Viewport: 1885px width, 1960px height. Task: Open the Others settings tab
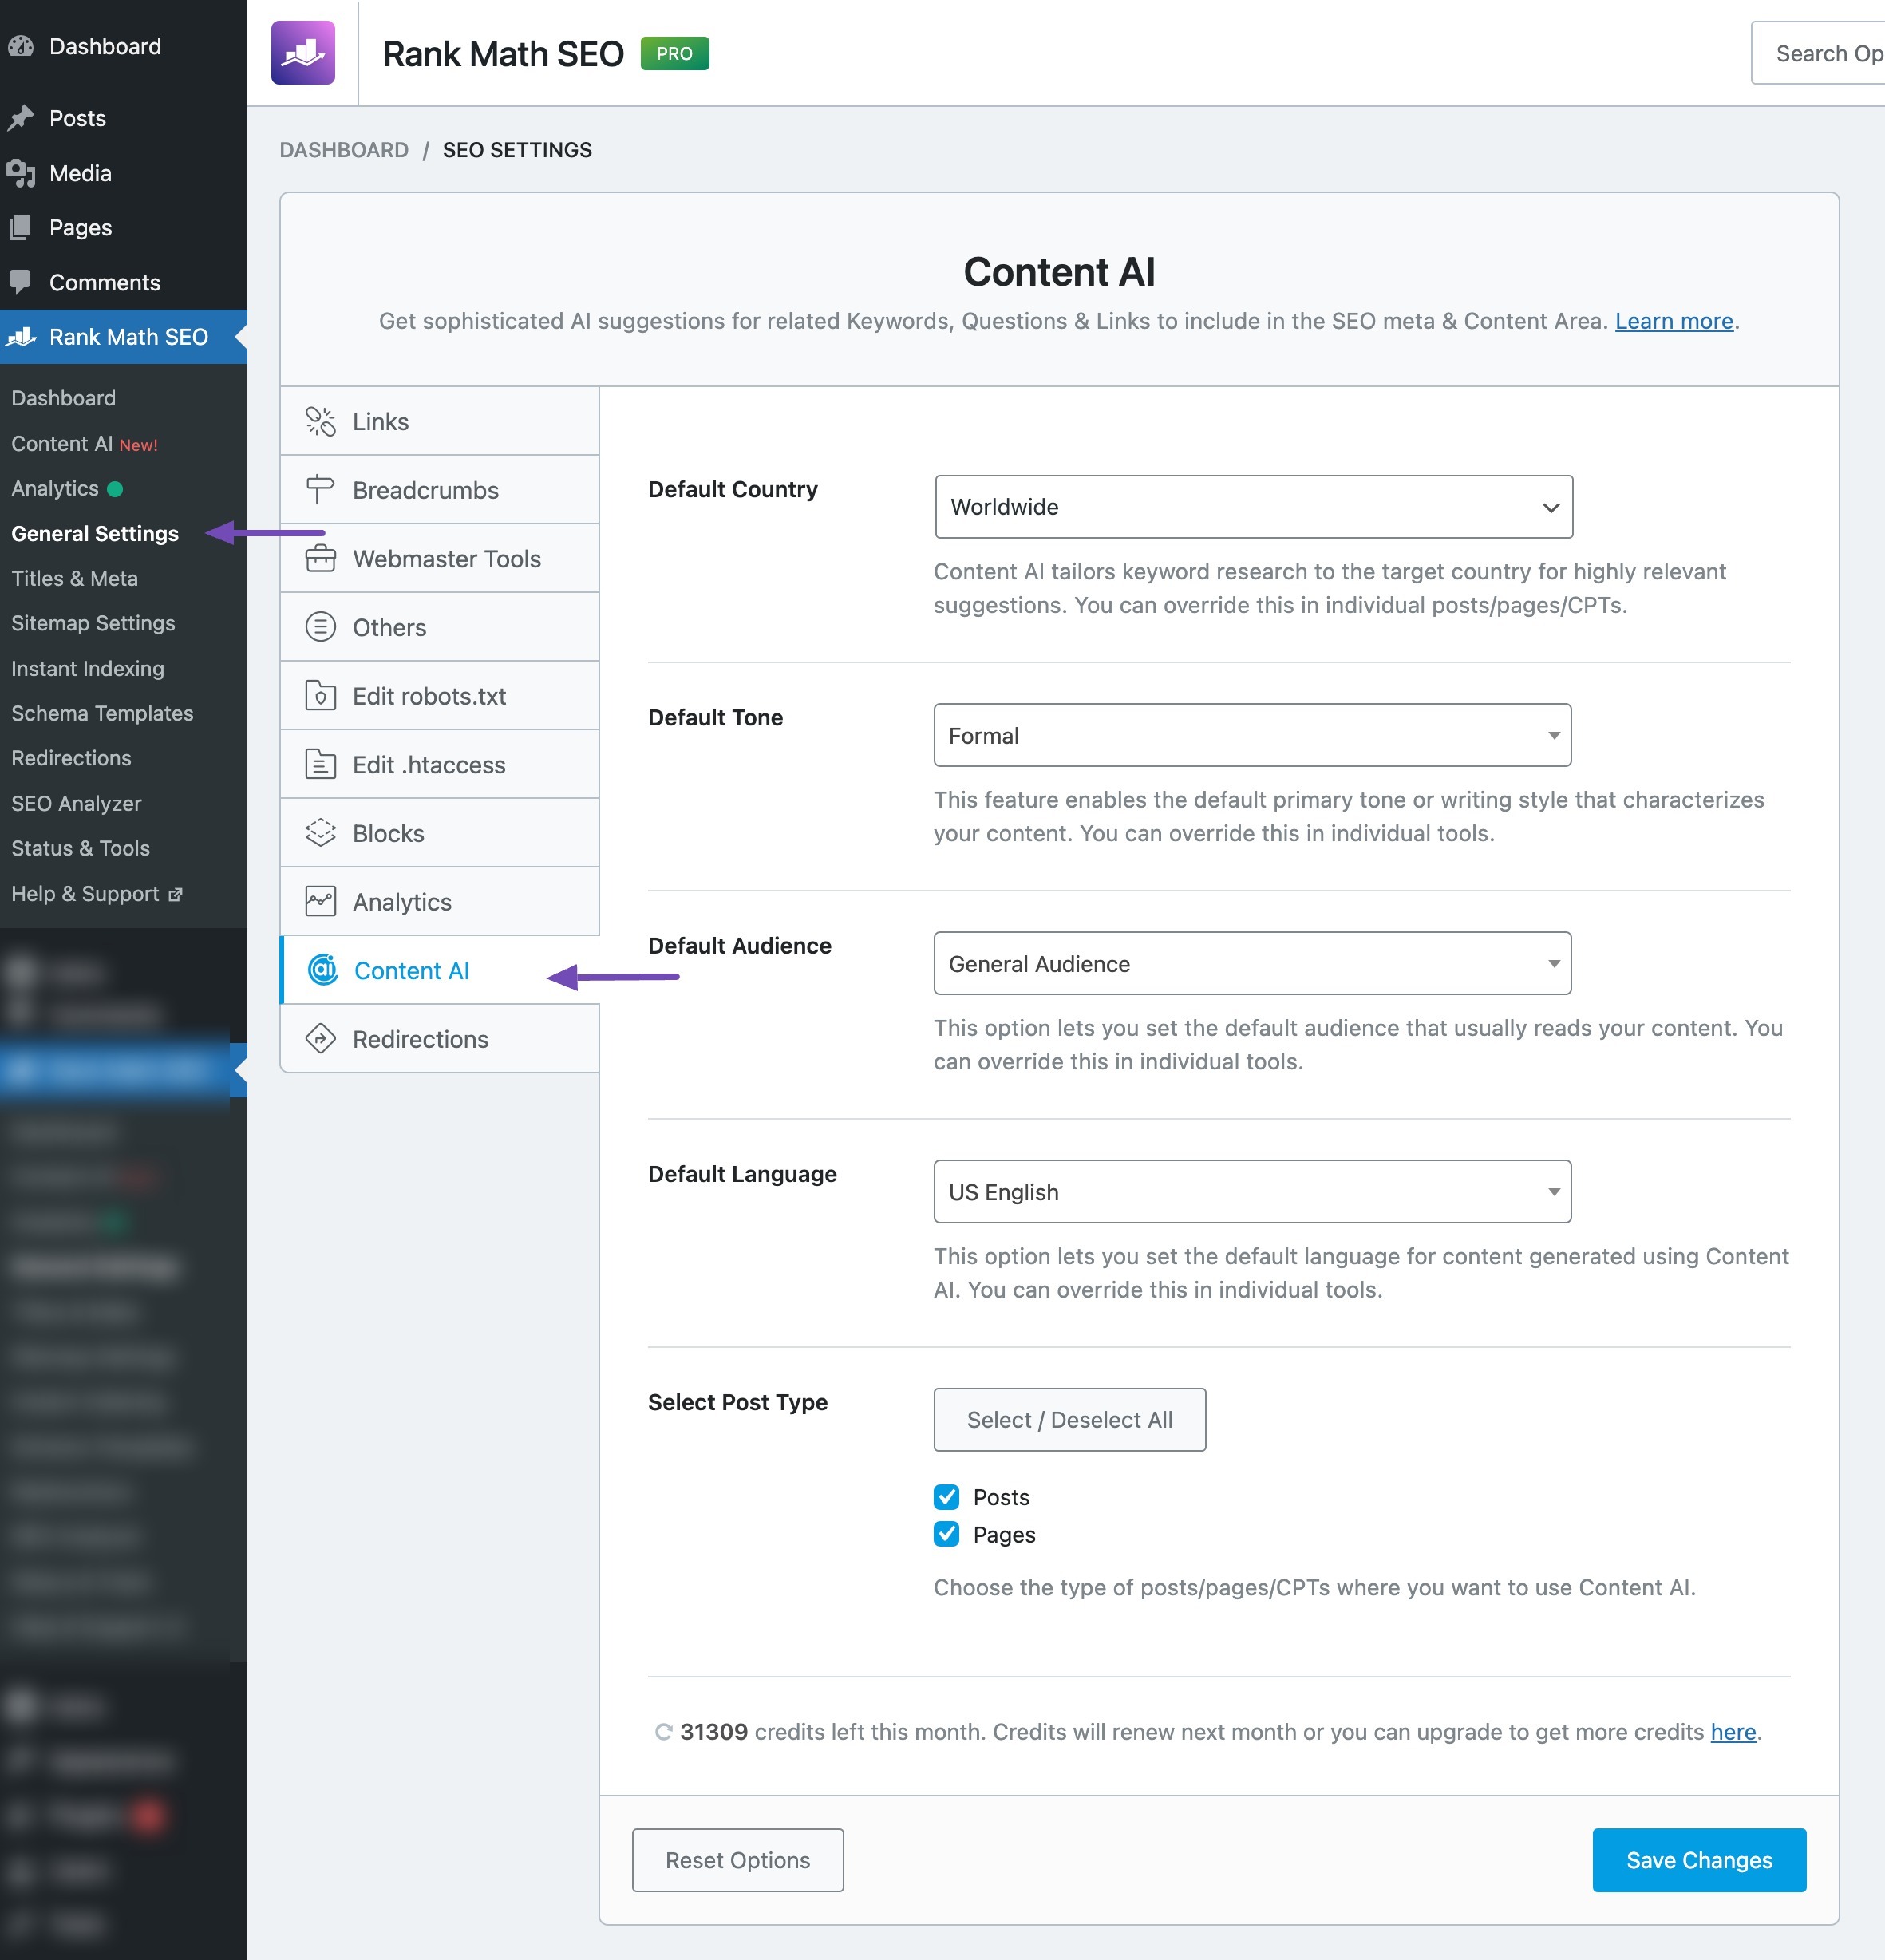[x=439, y=627]
